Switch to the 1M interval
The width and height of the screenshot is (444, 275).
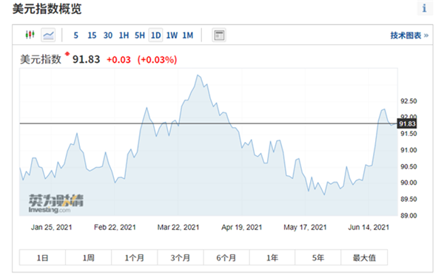pyautogui.click(x=188, y=35)
